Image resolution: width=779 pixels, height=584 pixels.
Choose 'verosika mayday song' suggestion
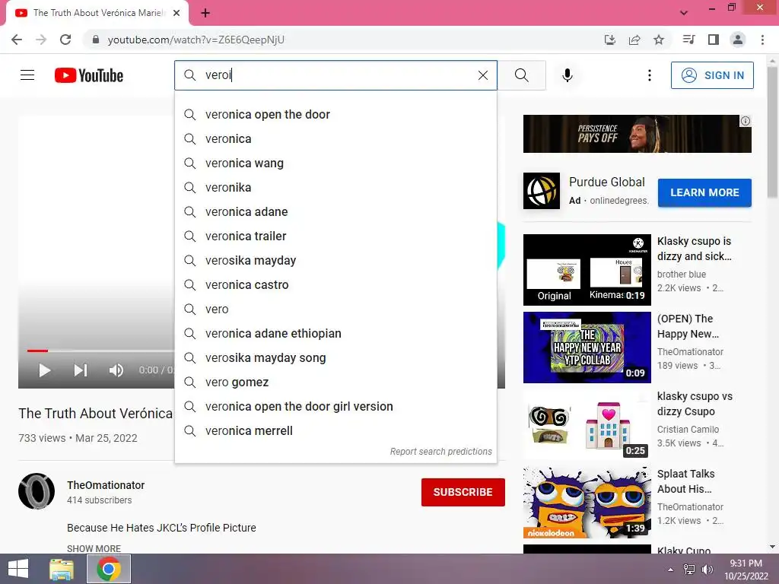[x=335, y=357]
